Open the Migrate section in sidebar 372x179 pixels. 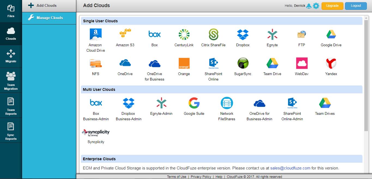coord(11,56)
